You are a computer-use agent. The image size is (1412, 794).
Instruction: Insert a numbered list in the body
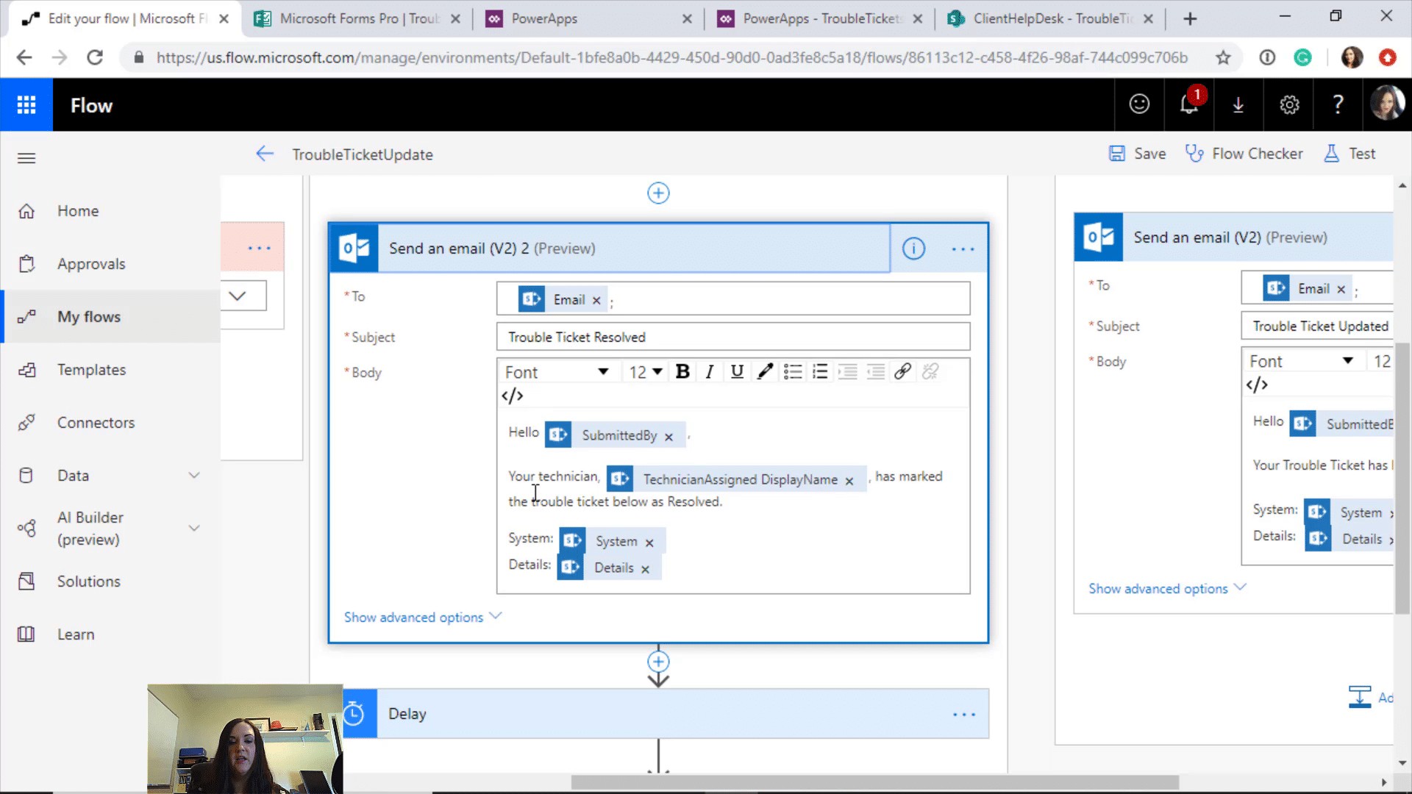tap(820, 372)
